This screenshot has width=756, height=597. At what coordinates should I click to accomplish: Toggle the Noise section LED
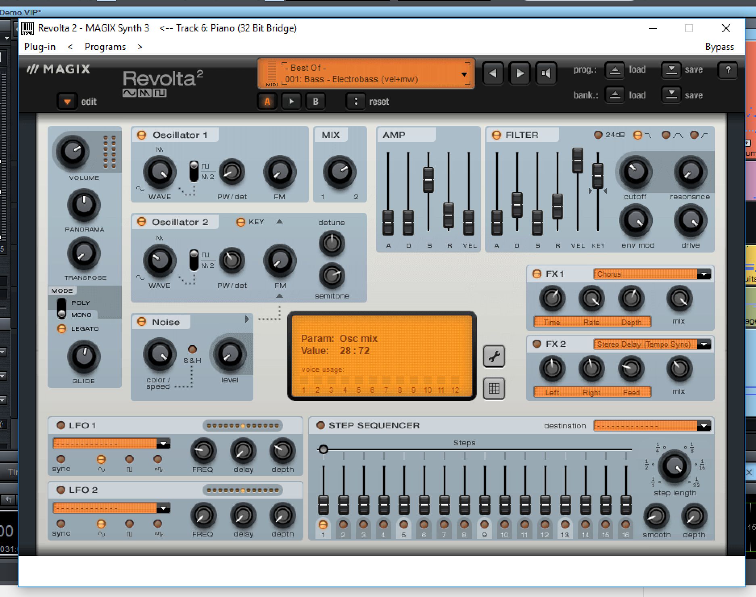pos(142,321)
